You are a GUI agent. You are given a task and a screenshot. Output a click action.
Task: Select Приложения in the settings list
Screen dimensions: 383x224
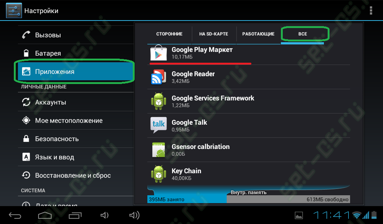(x=76, y=71)
